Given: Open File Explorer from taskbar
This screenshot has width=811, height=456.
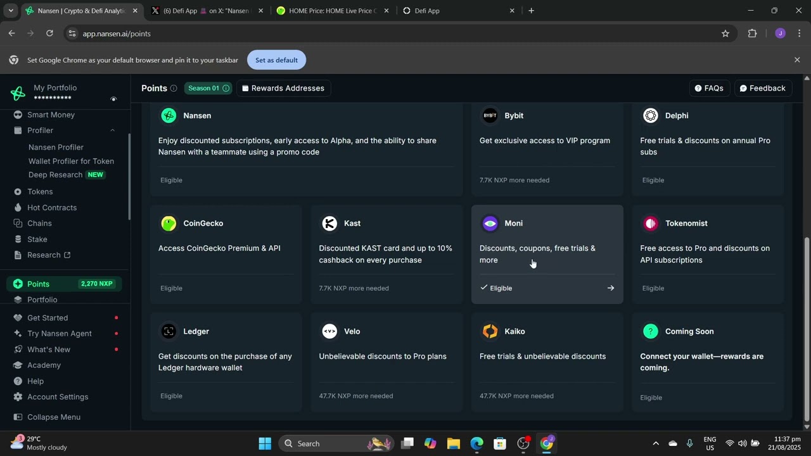Looking at the screenshot, I should [453, 443].
